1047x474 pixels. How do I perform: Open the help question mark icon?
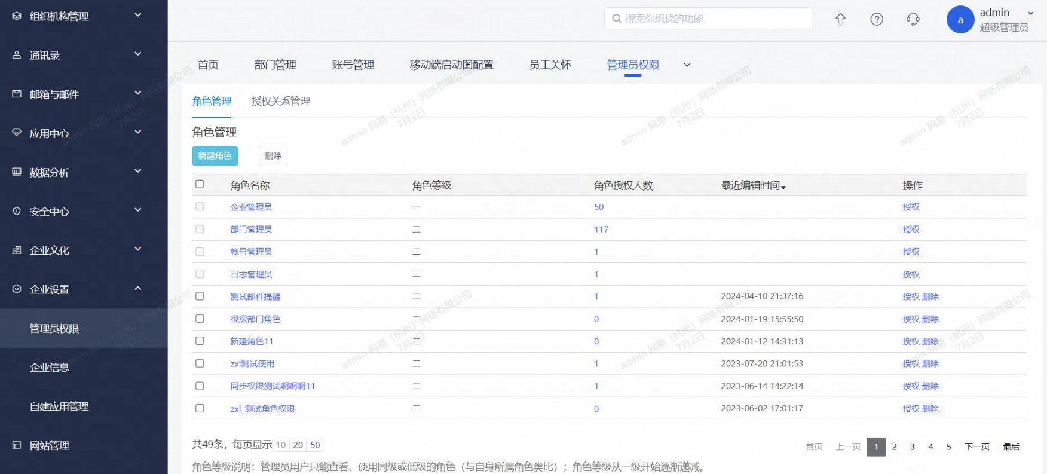tap(877, 19)
